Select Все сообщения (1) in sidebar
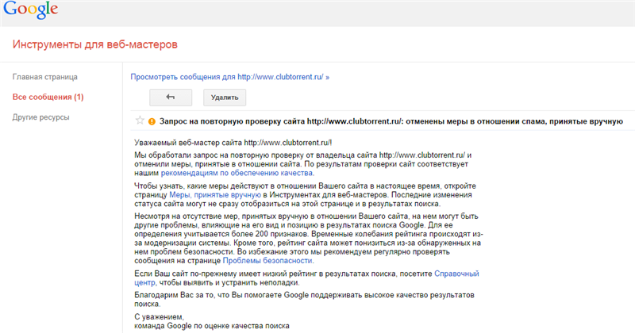The width and height of the screenshot is (635, 333). [x=48, y=97]
